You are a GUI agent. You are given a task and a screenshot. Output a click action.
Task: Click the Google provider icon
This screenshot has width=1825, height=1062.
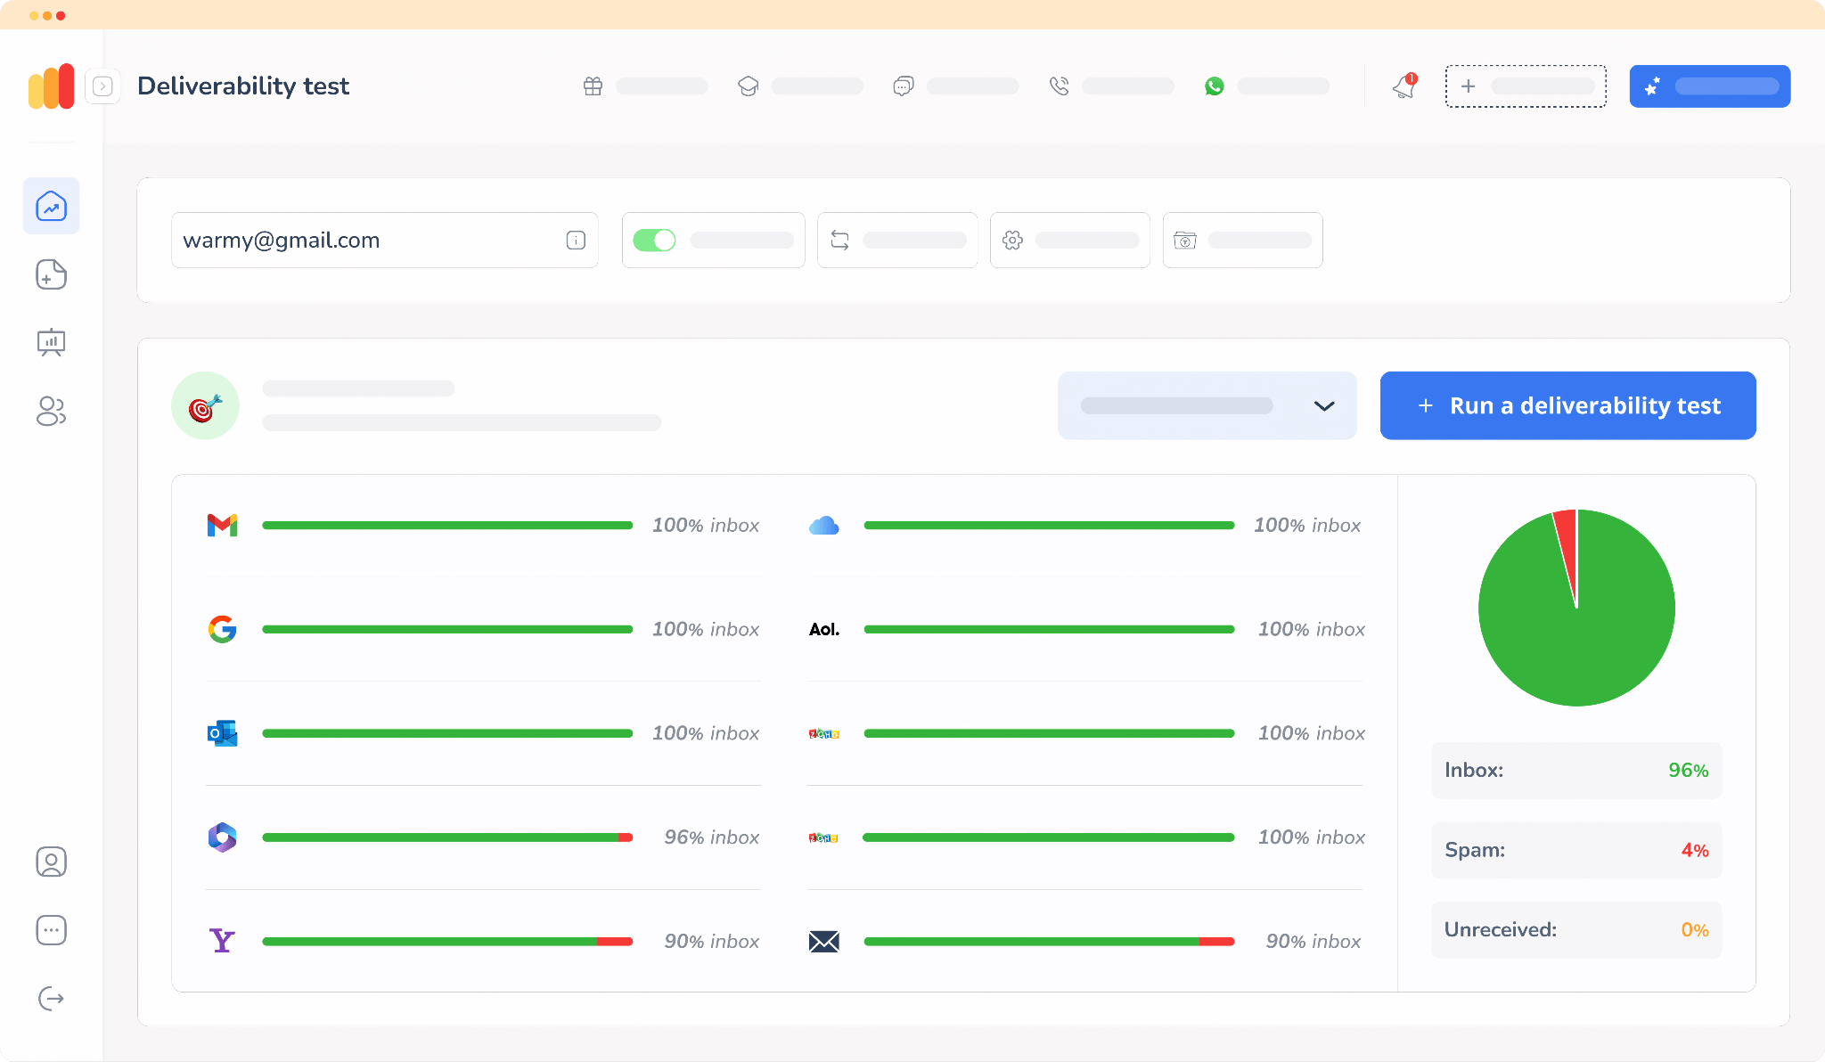(x=222, y=630)
